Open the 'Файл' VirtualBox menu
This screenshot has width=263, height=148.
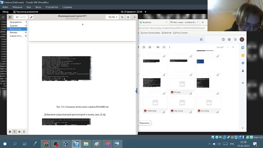pyautogui.click(x=5, y=7)
